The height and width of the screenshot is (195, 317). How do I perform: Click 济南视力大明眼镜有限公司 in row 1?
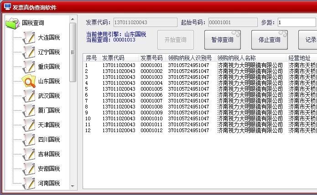click(250, 65)
